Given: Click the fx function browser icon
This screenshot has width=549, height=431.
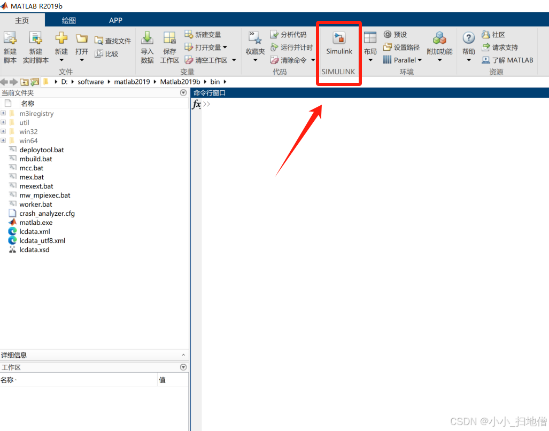Looking at the screenshot, I should pyautogui.click(x=196, y=104).
